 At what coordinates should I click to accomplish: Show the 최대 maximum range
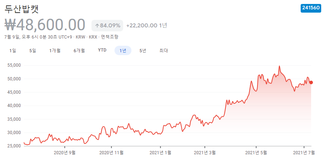pos(164,50)
